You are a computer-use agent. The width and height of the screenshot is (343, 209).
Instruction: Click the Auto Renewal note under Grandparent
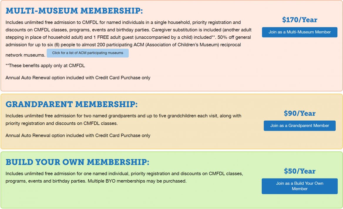coord(78,136)
